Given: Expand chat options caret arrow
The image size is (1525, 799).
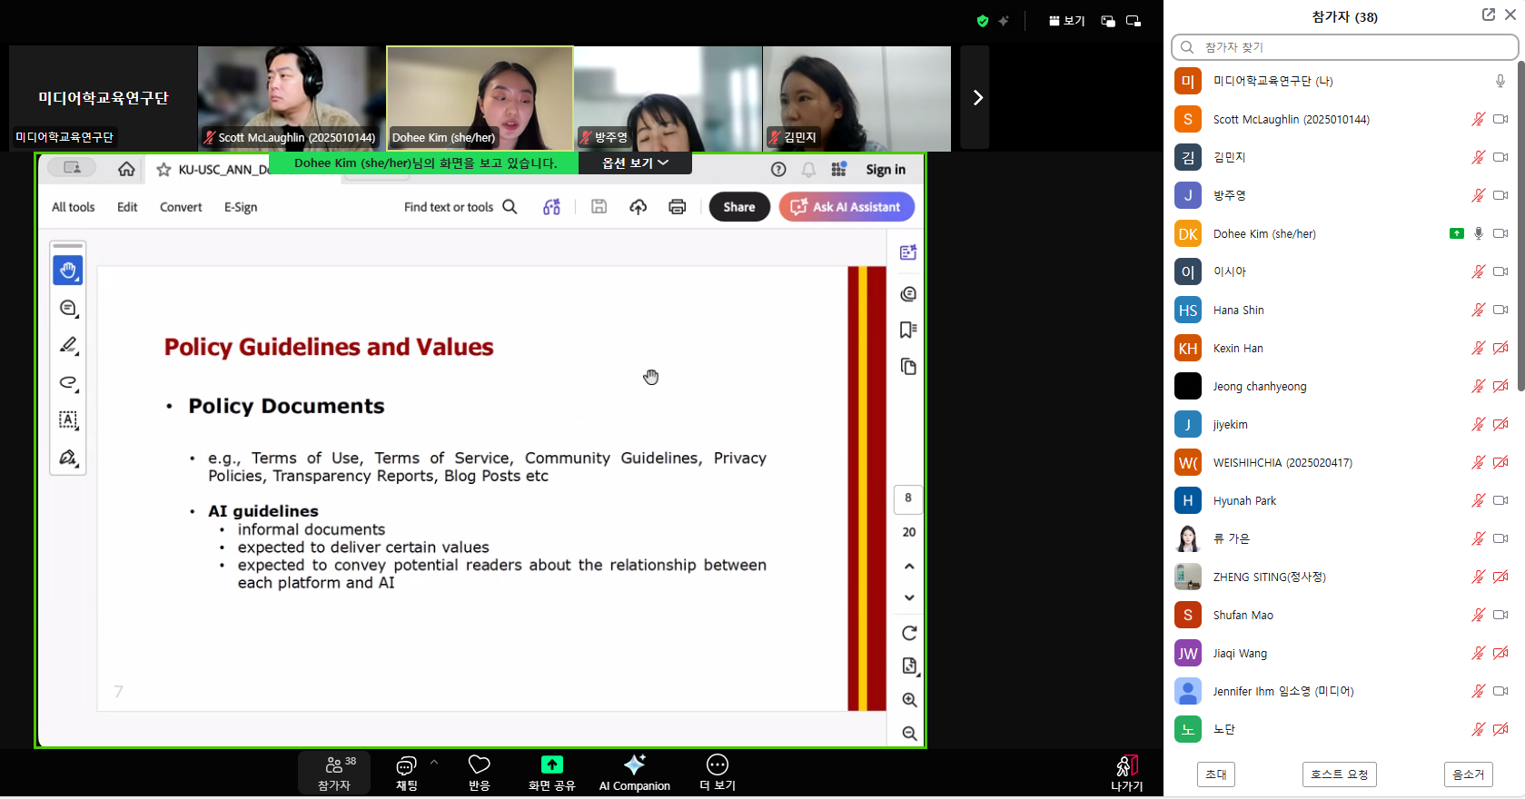Looking at the screenshot, I should [x=434, y=762].
